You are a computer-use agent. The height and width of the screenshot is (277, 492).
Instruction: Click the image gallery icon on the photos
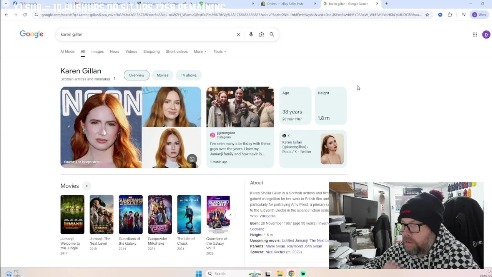(x=192, y=159)
